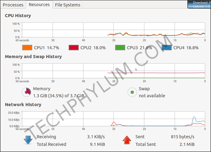211x152 pixels.
Task: Click the blue Receiving down-arrow icon
Action: (28, 140)
